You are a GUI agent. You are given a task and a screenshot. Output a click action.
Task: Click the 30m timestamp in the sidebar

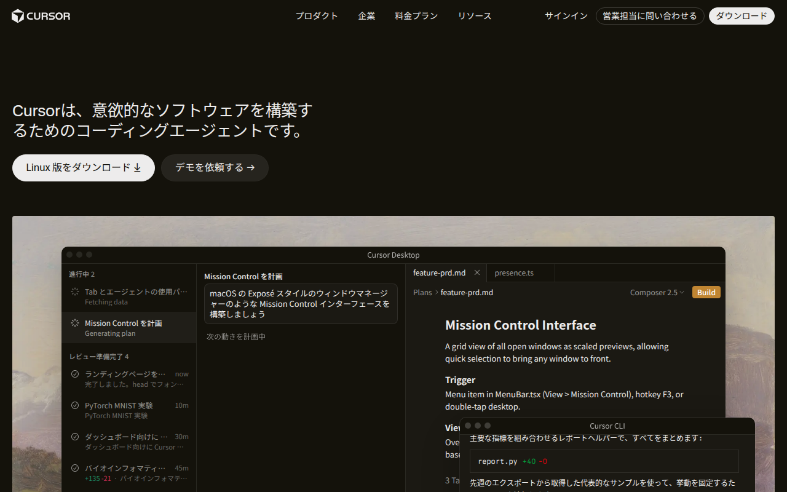(x=182, y=437)
